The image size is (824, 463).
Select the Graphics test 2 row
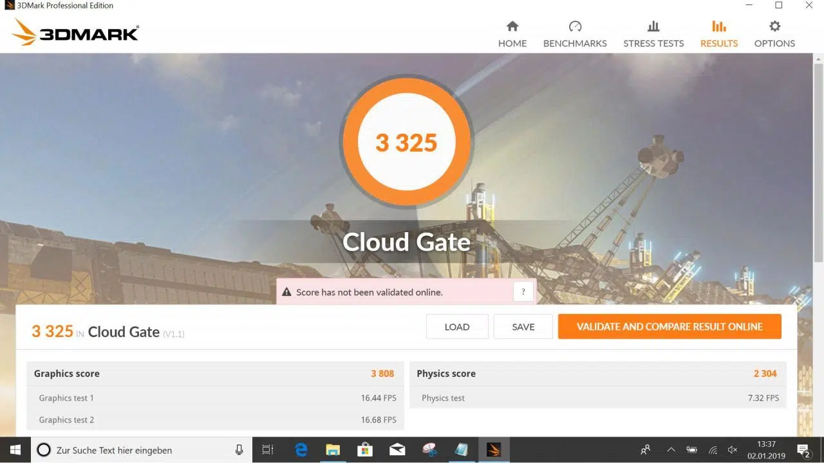coord(215,420)
